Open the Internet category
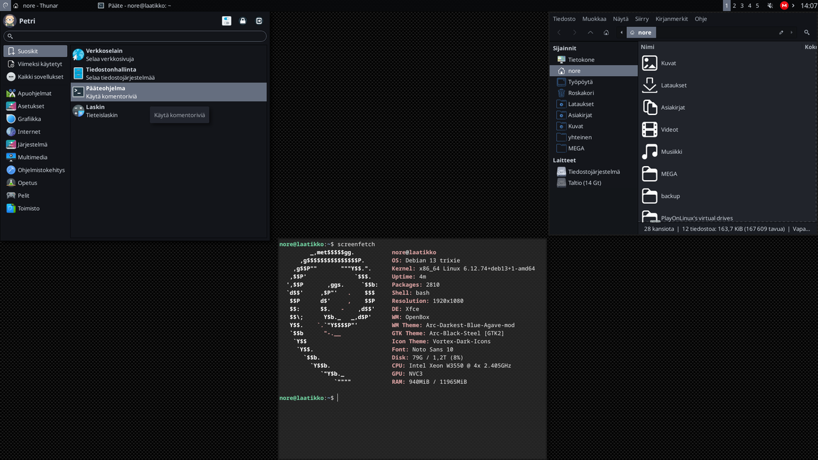Viewport: 818px width, 460px height. click(35, 132)
